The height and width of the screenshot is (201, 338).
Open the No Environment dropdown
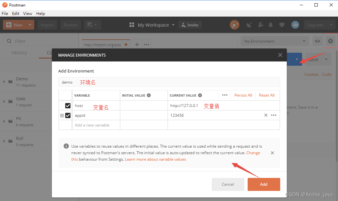point(275,41)
